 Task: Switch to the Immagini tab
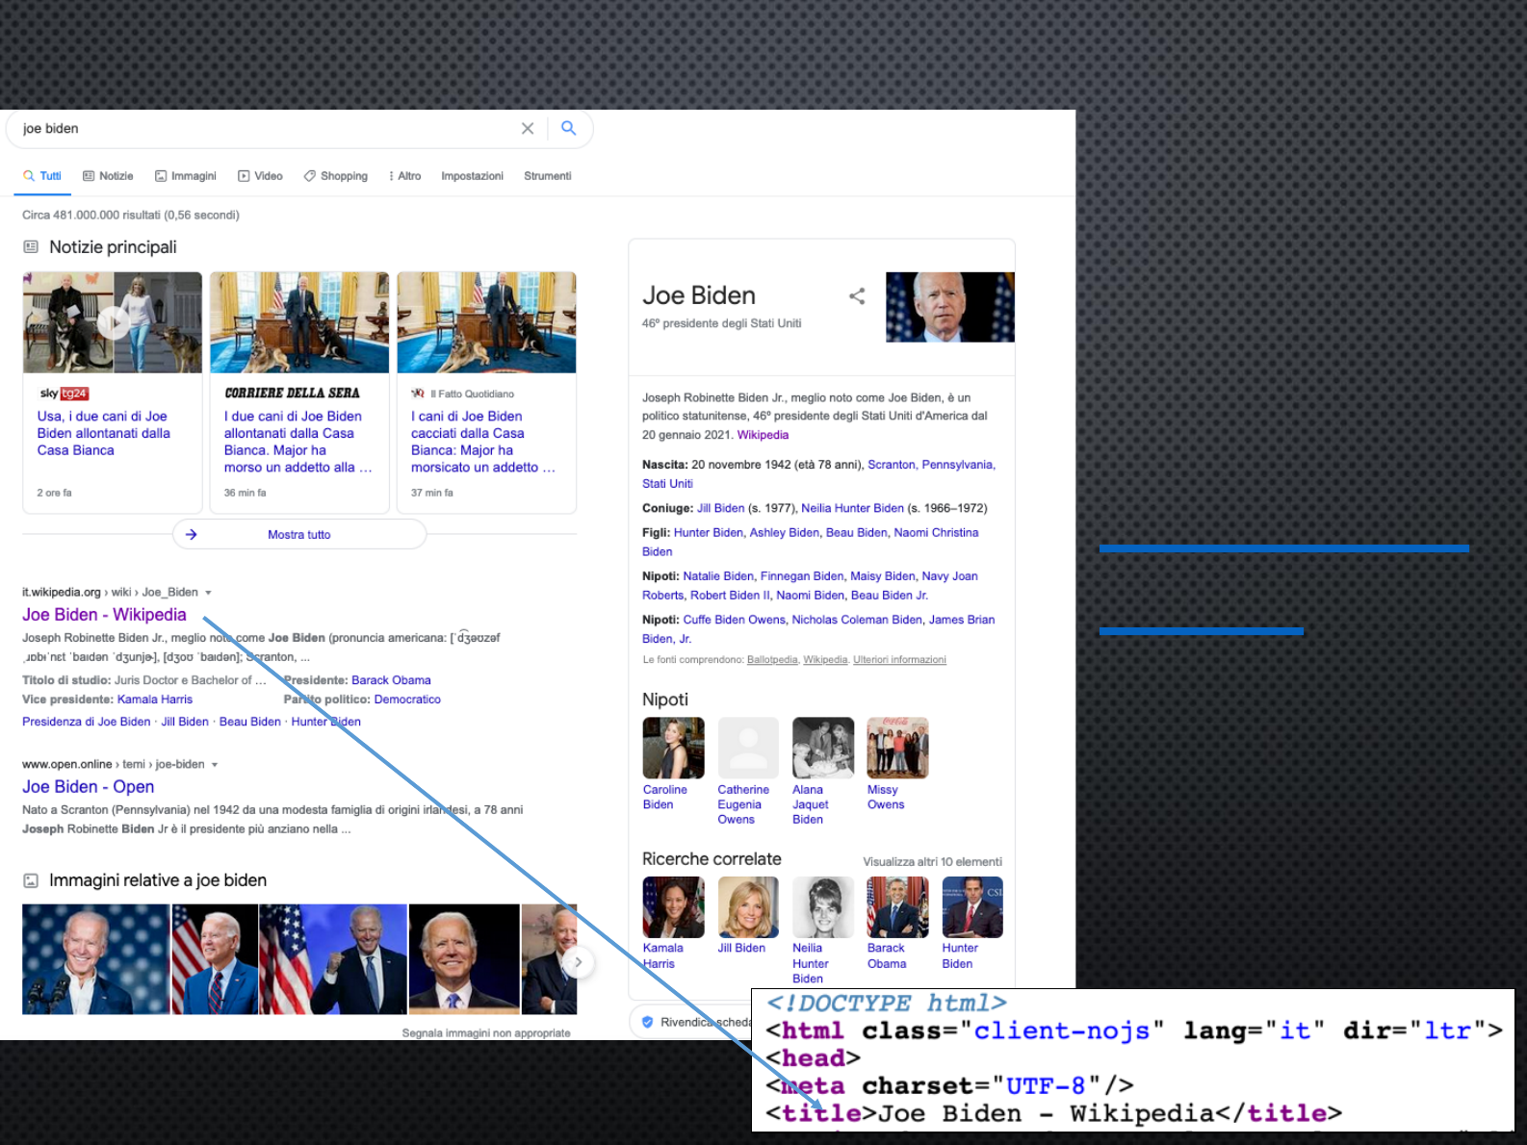click(186, 176)
